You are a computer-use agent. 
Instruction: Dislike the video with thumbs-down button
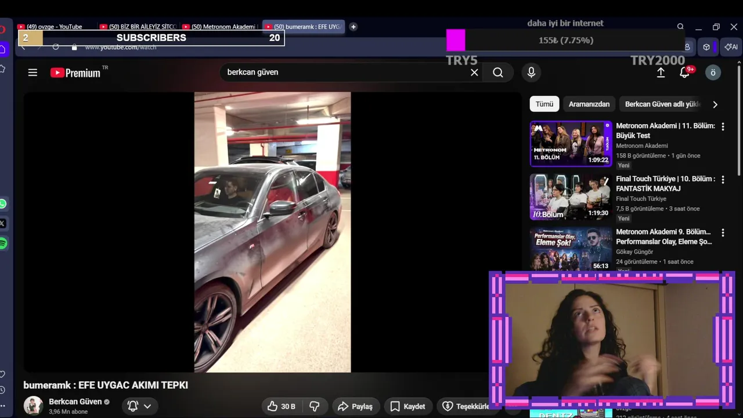click(x=314, y=406)
